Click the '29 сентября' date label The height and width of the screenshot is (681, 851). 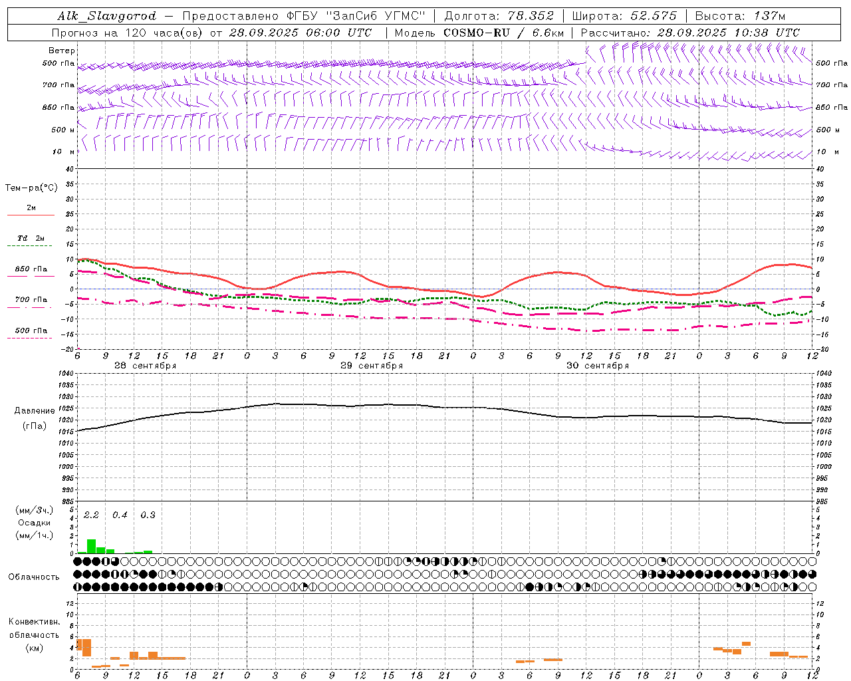tap(372, 366)
